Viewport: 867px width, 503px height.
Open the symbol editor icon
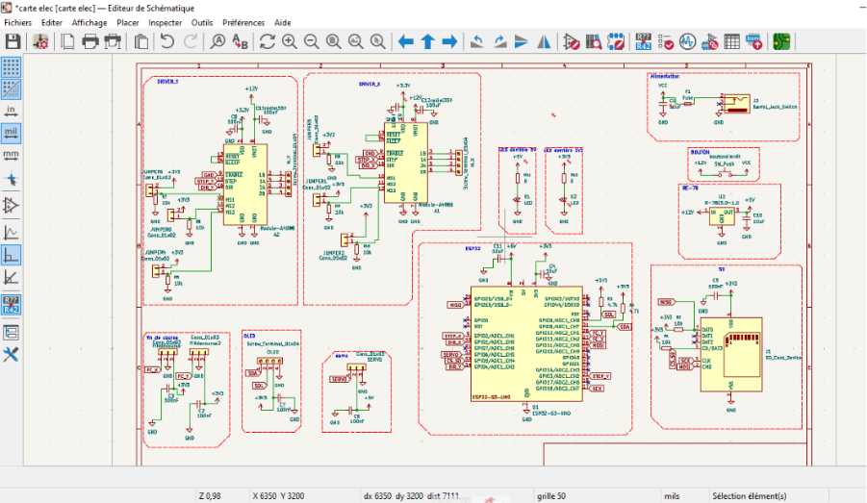tap(572, 41)
